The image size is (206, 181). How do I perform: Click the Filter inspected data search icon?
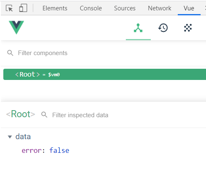click(44, 115)
